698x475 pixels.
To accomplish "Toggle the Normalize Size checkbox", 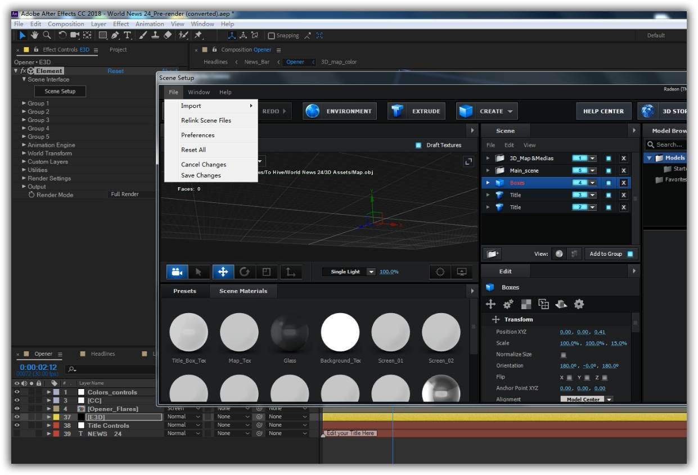I will point(563,355).
